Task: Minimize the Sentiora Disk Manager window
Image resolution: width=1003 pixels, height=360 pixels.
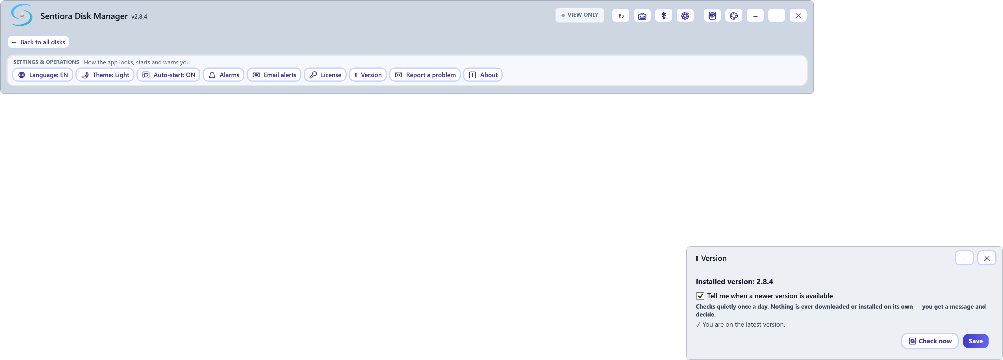Action: click(755, 16)
